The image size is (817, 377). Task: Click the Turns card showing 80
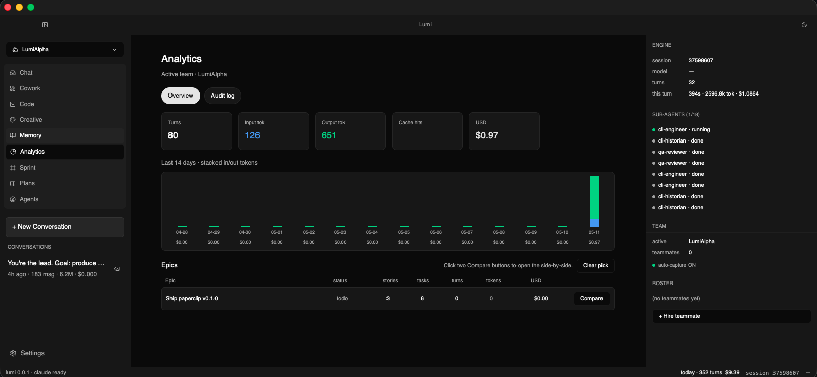pyautogui.click(x=197, y=131)
